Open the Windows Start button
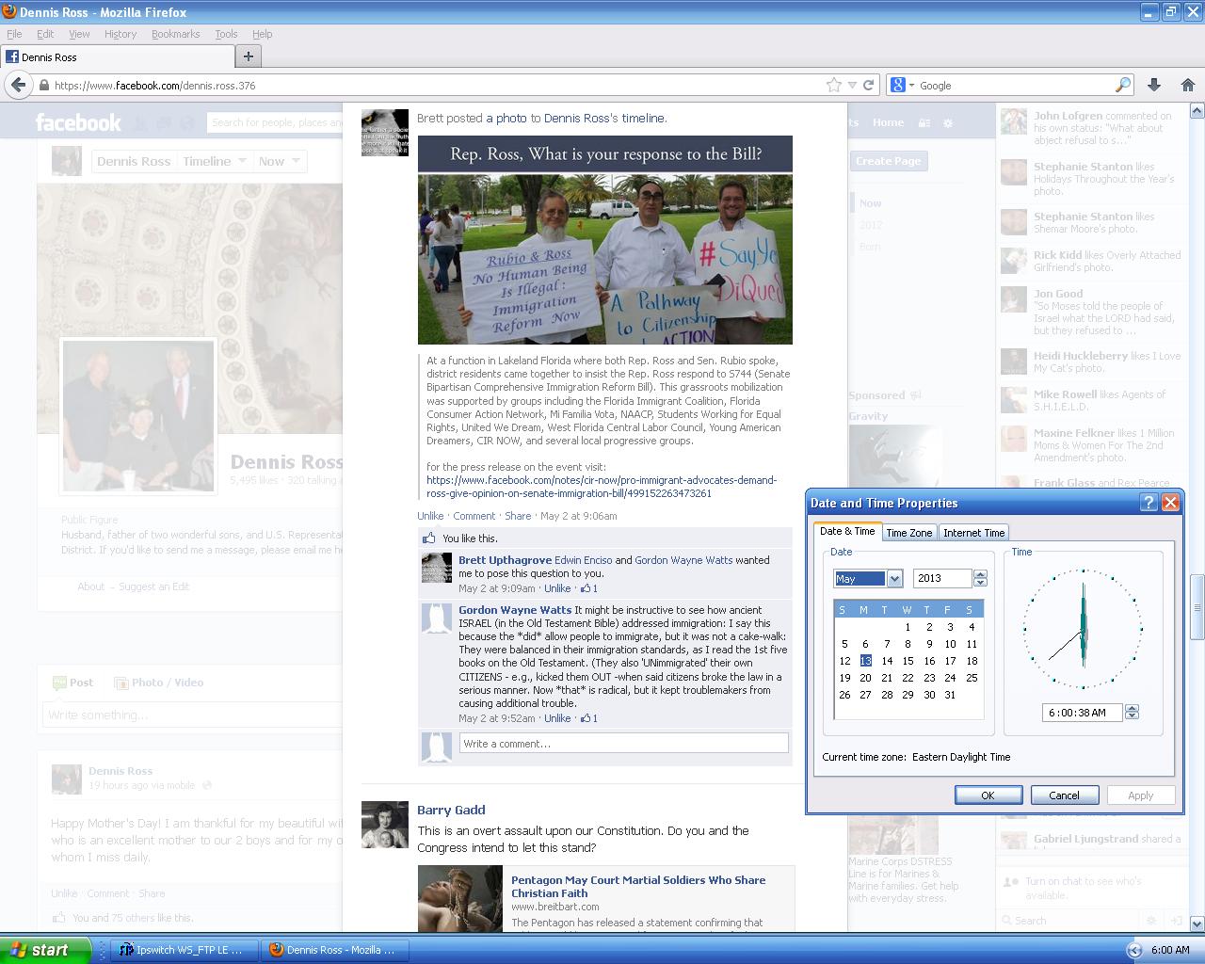 45,950
